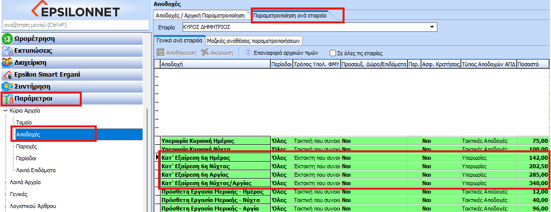
Task: Click the Τρόπος Υπολ. ΦΜΥ column header
Action: point(317,64)
